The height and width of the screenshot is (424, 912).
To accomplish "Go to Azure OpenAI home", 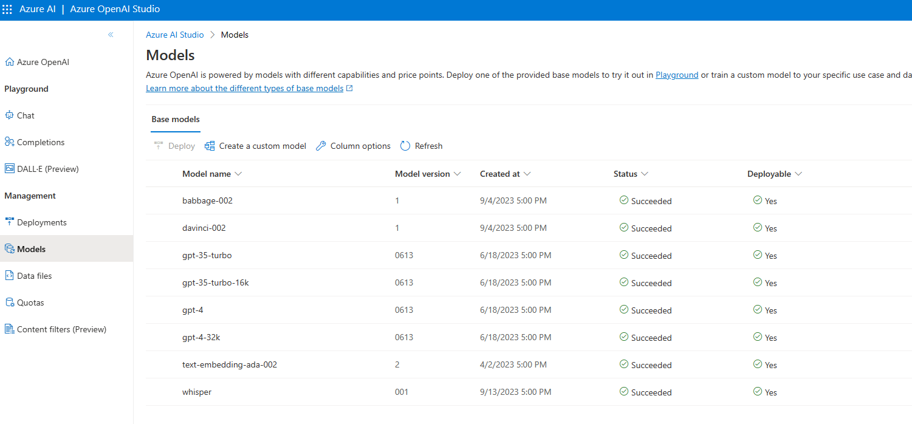I will tap(66, 62).
